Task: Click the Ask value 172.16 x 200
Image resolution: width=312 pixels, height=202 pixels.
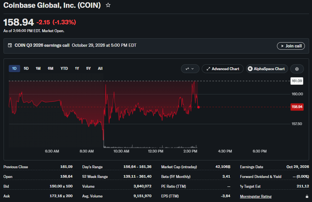Action: coord(61,196)
